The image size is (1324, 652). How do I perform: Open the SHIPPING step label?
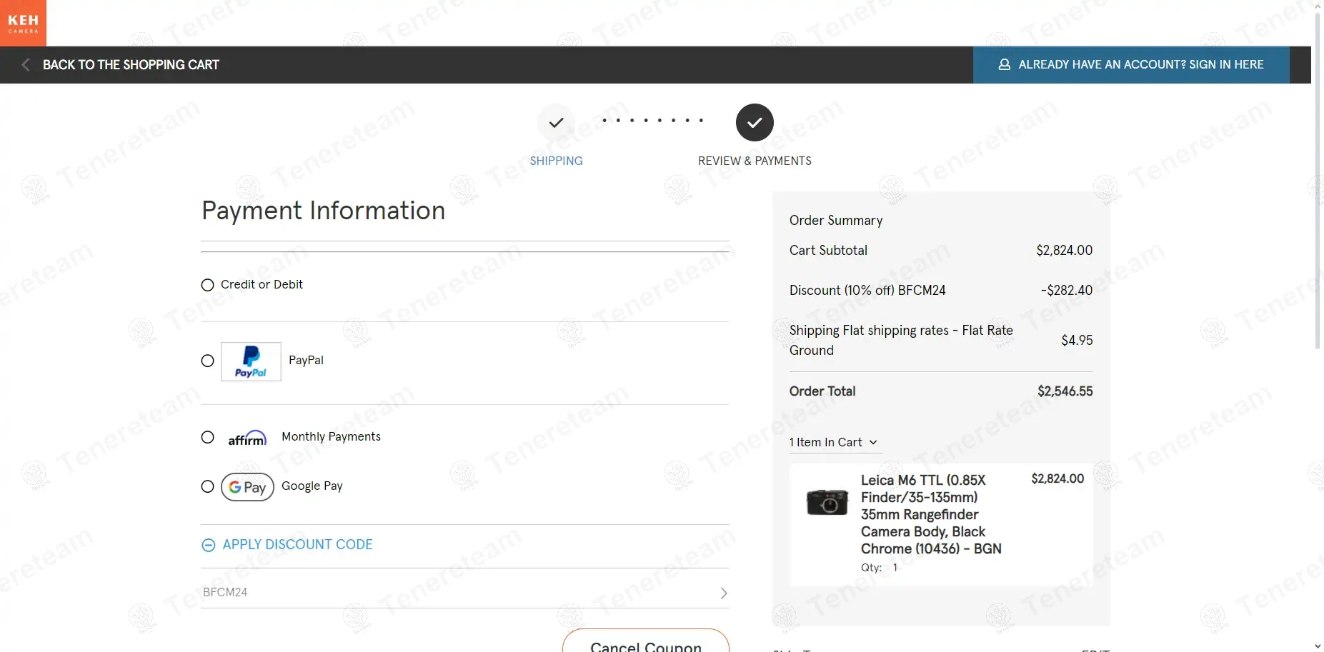[556, 161]
